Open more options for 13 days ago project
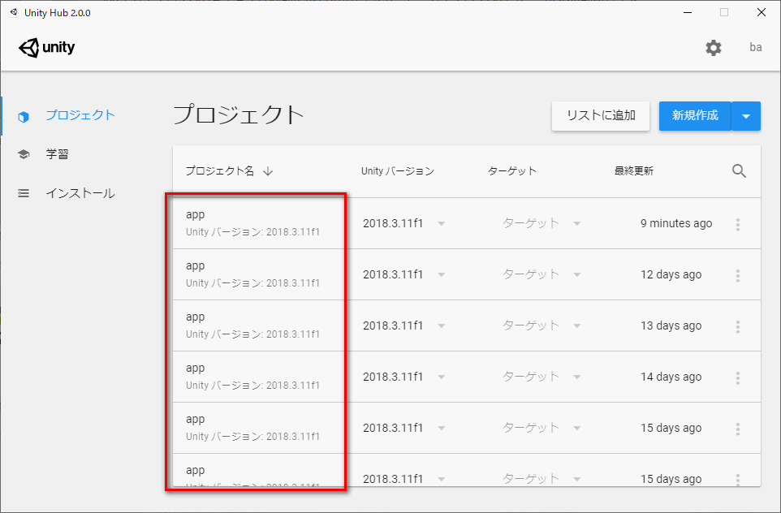This screenshot has width=781, height=513. [x=738, y=327]
